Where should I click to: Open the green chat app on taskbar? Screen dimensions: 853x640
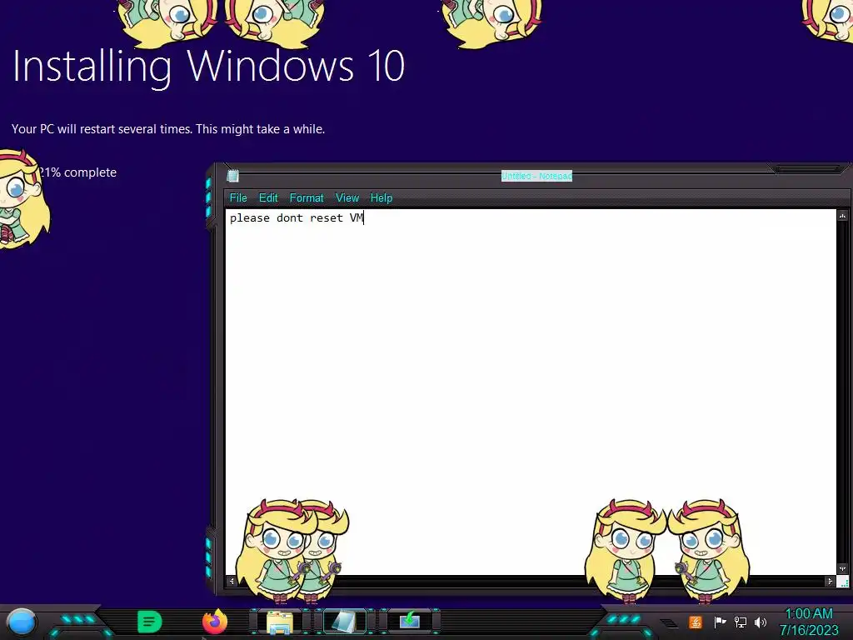tap(149, 622)
